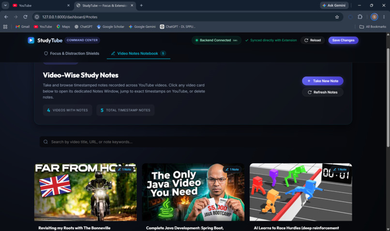
Task: Bookmark this page with the star icon
Action: coord(337,17)
